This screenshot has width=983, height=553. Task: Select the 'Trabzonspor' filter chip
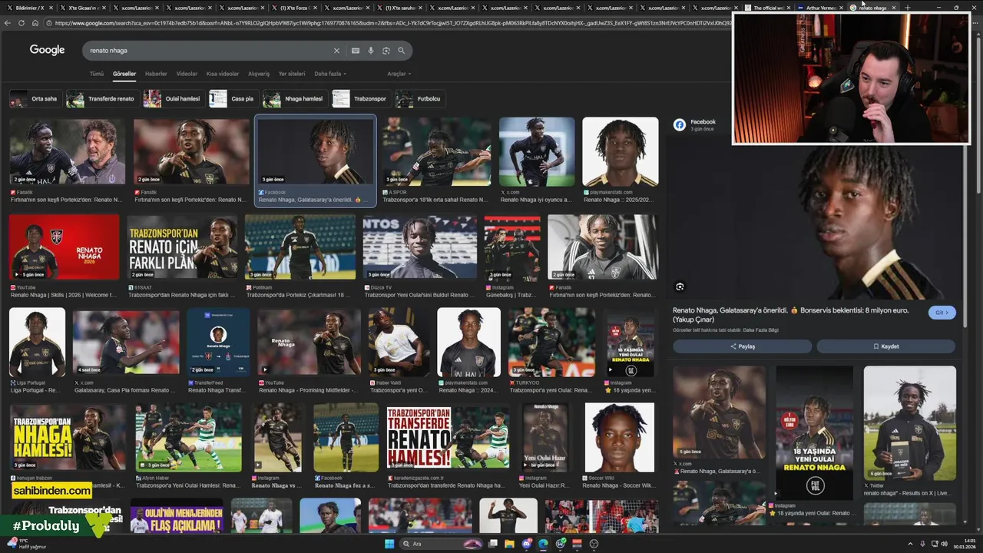click(361, 98)
